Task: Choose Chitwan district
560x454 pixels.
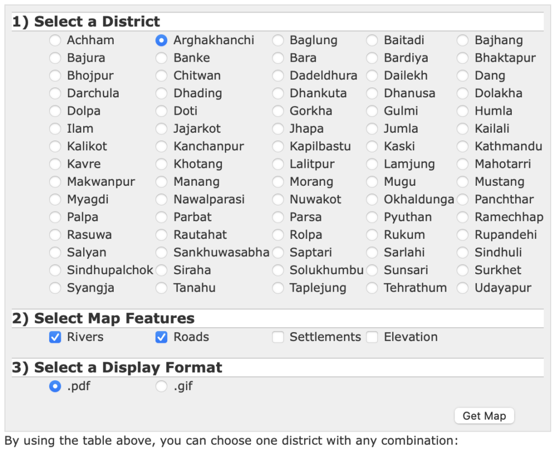Action: [161, 75]
